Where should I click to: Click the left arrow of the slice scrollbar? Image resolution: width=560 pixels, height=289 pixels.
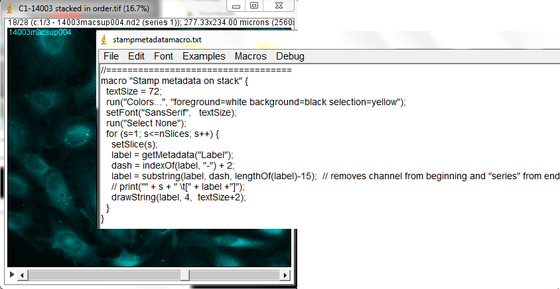click(x=22, y=274)
